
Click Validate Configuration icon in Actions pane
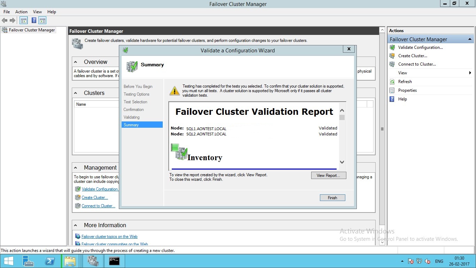click(392, 47)
